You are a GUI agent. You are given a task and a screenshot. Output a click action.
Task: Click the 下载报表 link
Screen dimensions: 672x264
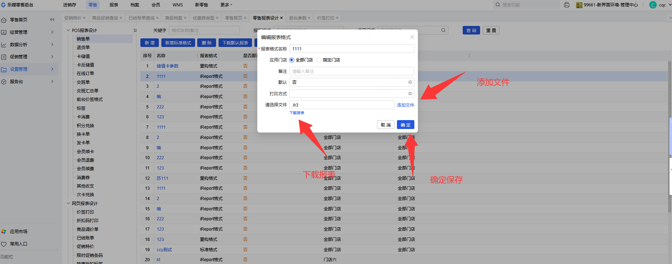coord(297,113)
